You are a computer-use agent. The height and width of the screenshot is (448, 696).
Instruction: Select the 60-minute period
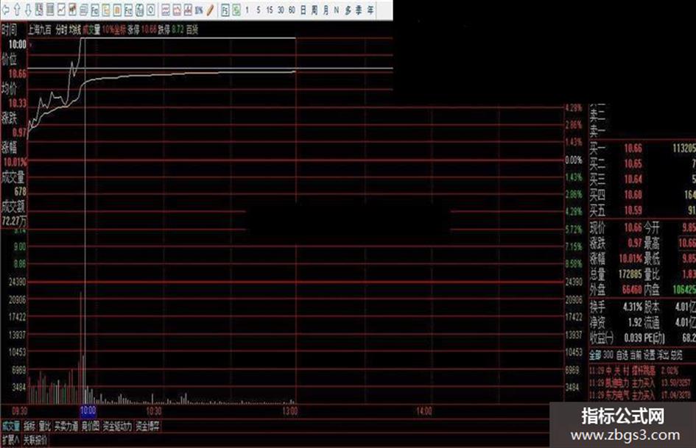coord(292,10)
